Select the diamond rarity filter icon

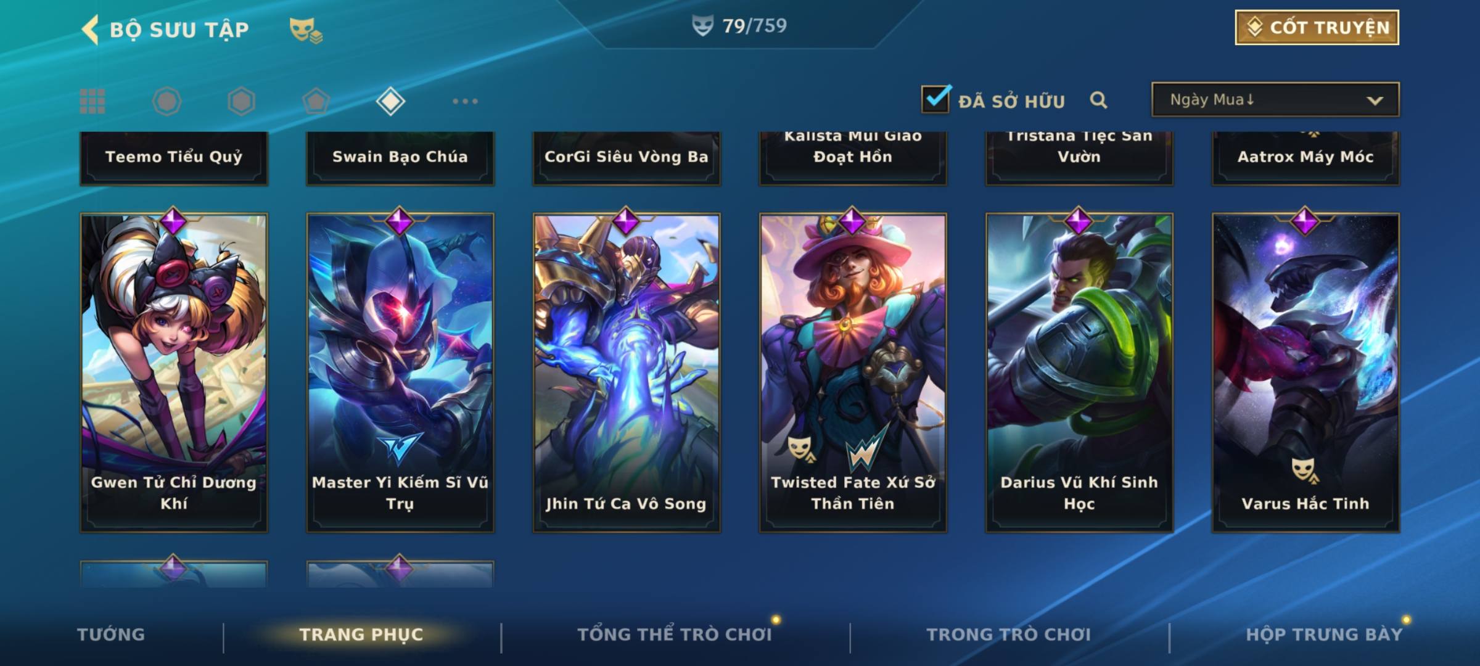pos(390,101)
